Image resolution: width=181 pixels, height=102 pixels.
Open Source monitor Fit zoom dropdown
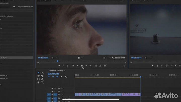[x=55, y=58]
